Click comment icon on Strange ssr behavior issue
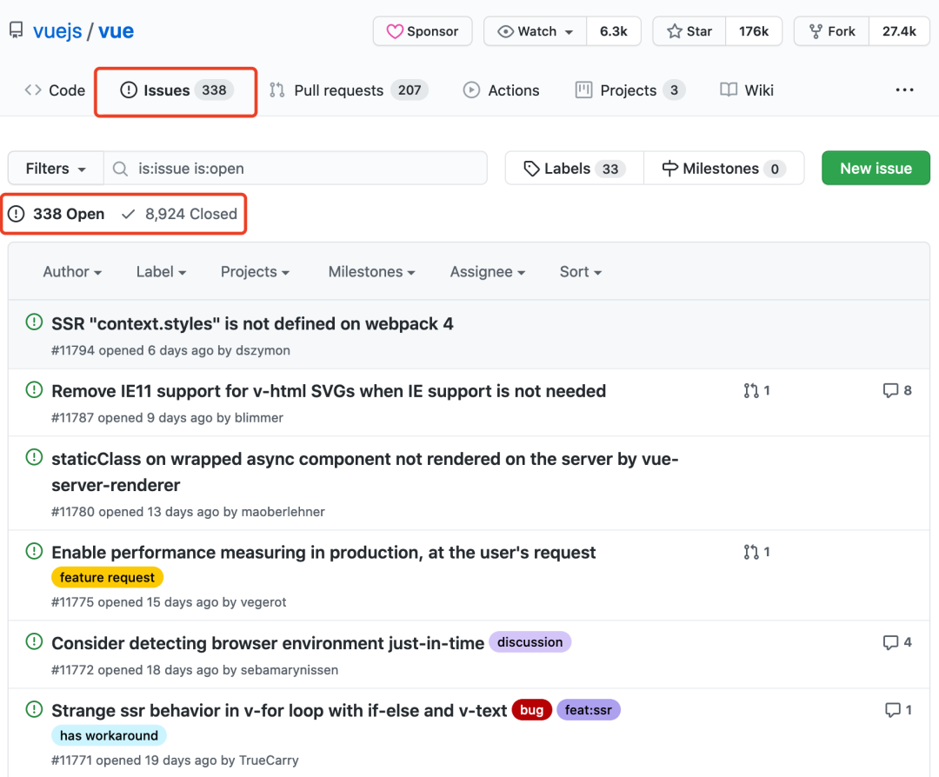Screen dimensions: 939x777 892,710
